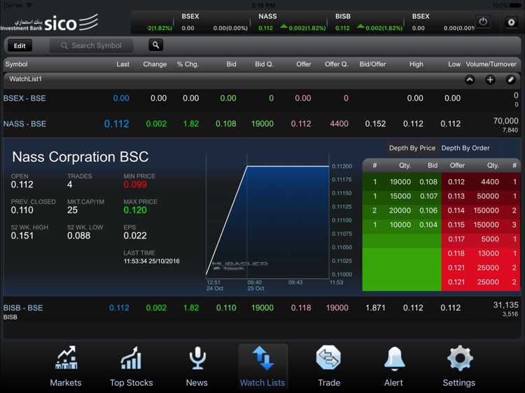This screenshot has width=525, height=393.
Task: Open the News microphone icon
Action: [x=197, y=358]
